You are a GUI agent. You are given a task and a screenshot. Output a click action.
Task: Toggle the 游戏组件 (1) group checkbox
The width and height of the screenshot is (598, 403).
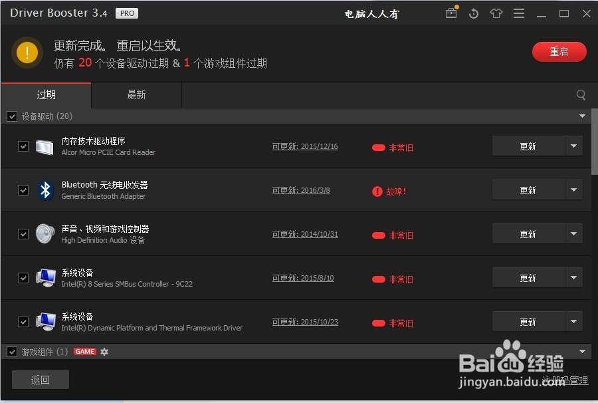pyautogui.click(x=12, y=352)
